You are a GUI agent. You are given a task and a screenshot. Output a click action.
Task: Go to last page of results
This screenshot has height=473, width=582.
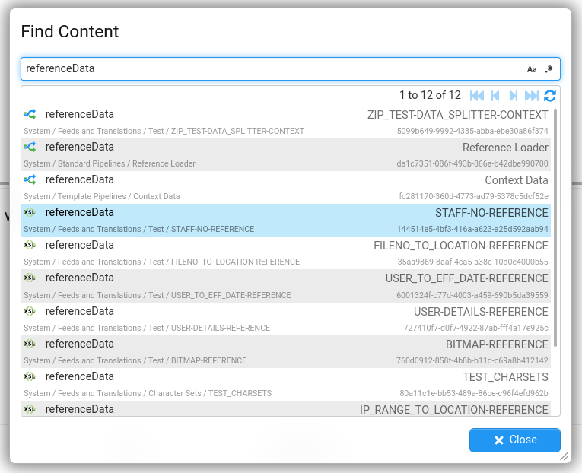532,96
